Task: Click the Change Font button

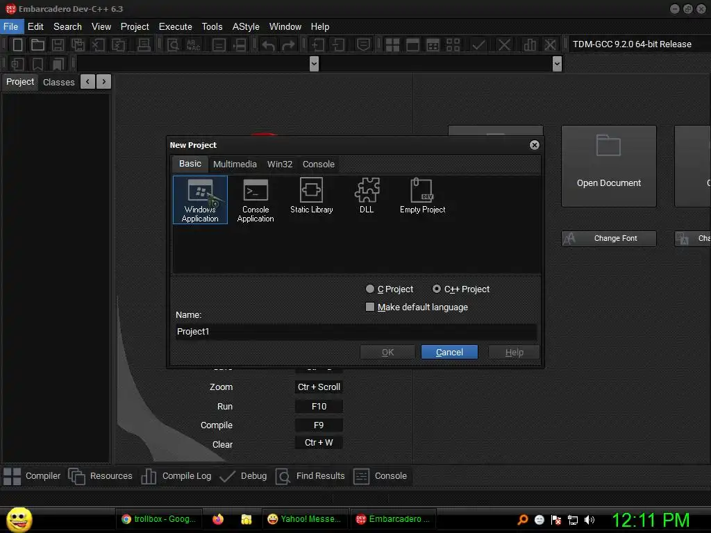Action: (609, 239)
